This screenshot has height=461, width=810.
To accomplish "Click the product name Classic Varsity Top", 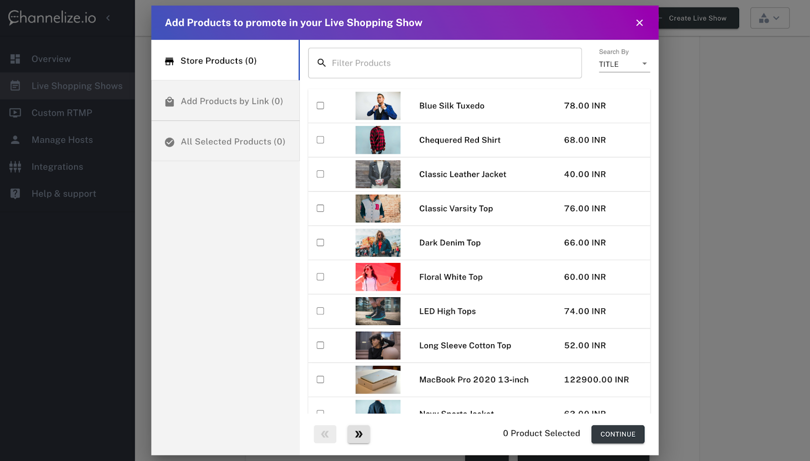I will [x=456, y=209].
